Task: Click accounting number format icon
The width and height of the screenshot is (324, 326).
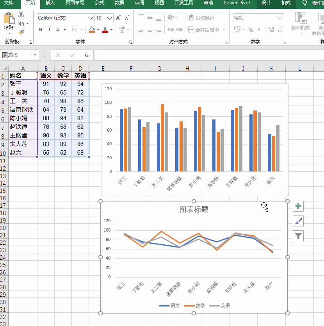Action: pos(237,30)
